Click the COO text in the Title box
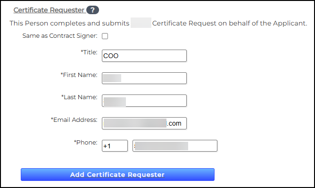This screenshot has width=315, height=188. click(x=111, y=56)
